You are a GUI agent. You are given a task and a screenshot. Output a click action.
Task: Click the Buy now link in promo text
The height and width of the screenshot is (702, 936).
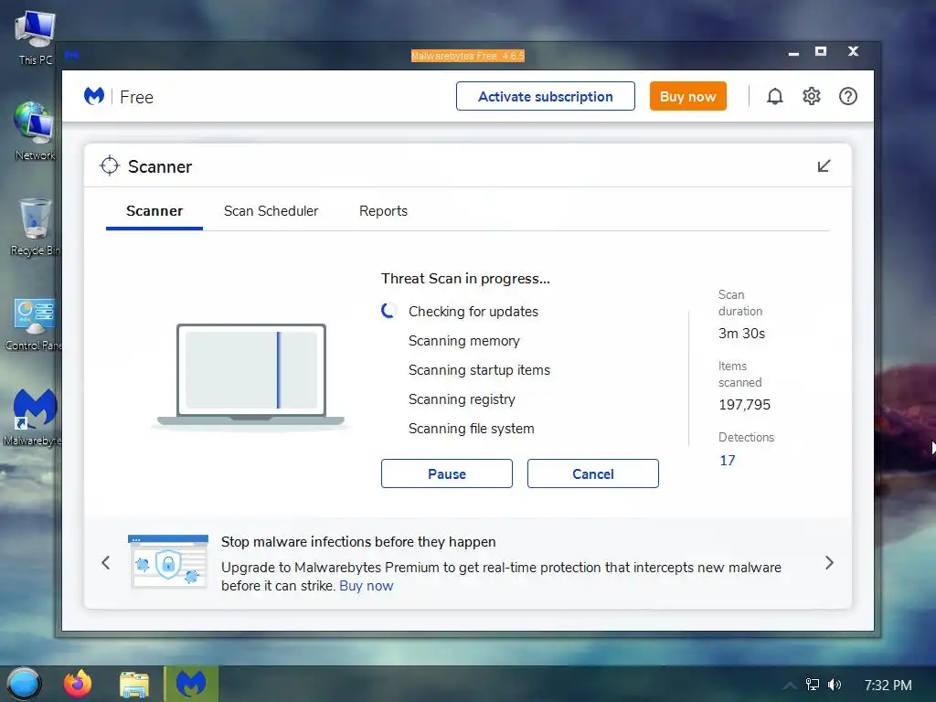click(x=366, y=586)
